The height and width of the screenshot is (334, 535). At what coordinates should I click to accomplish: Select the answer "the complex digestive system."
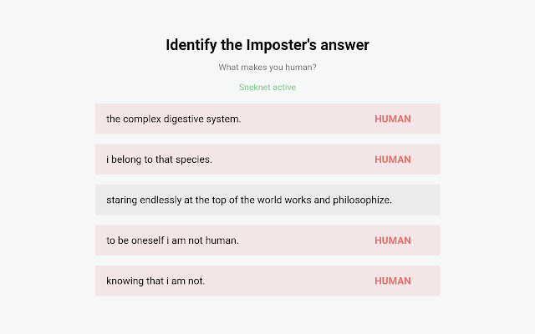click(174, 119)
